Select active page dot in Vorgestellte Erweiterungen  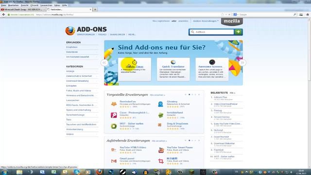pos(189,95)
